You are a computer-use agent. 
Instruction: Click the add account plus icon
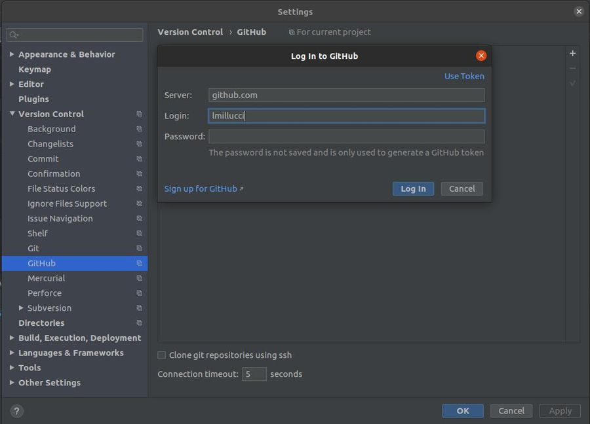pos(572,54)
